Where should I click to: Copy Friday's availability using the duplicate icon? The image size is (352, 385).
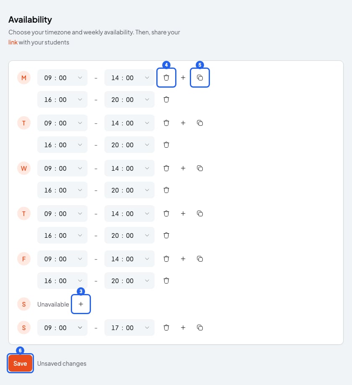(199, 259)
